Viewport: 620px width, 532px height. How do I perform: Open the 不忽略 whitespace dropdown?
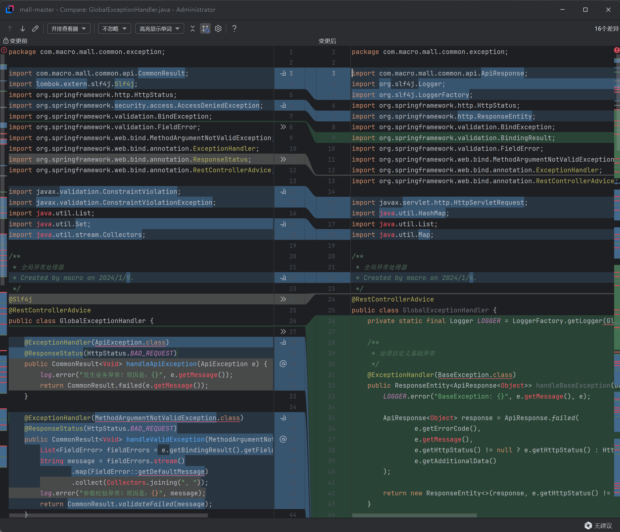click(x=114, y=29)
